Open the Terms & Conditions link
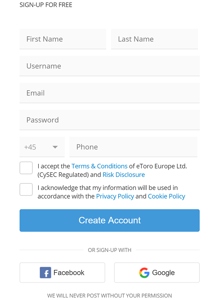The image size is (219, 300). (x=99, y=166)
